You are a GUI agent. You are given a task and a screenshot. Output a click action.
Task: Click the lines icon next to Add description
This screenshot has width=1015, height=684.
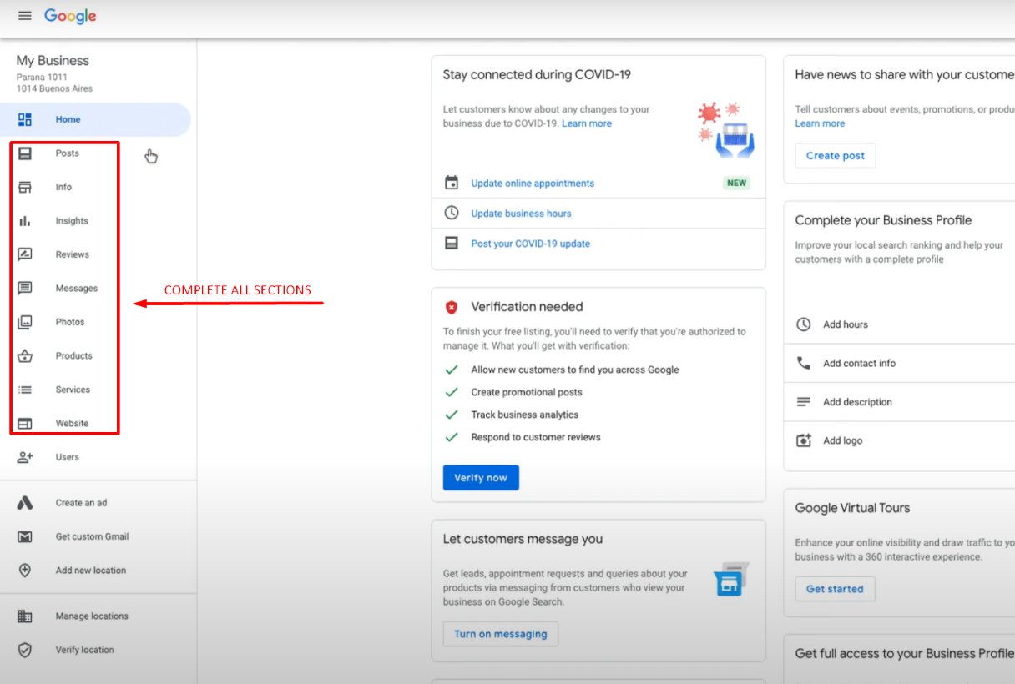804,402
